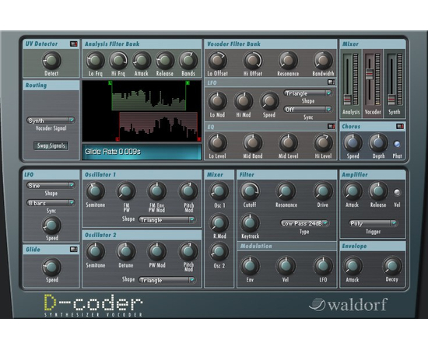Click the EQ Hi Level knob
This screenshot has height=350, width=428.
(x=323, y=142)
